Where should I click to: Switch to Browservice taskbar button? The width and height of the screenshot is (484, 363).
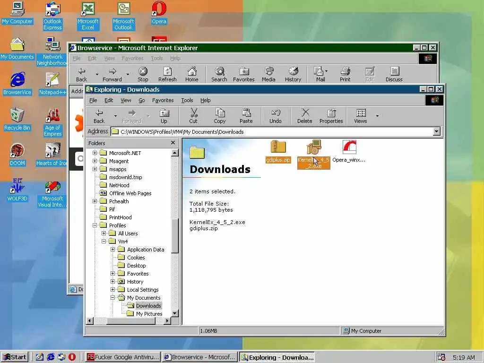pos(200,357)
